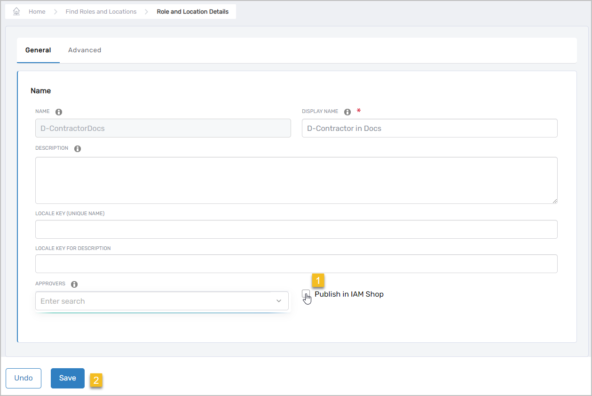The height and width of the screenshot is (396, 592).
Task: Click the Undo button
Action: [x=24, y=378]
